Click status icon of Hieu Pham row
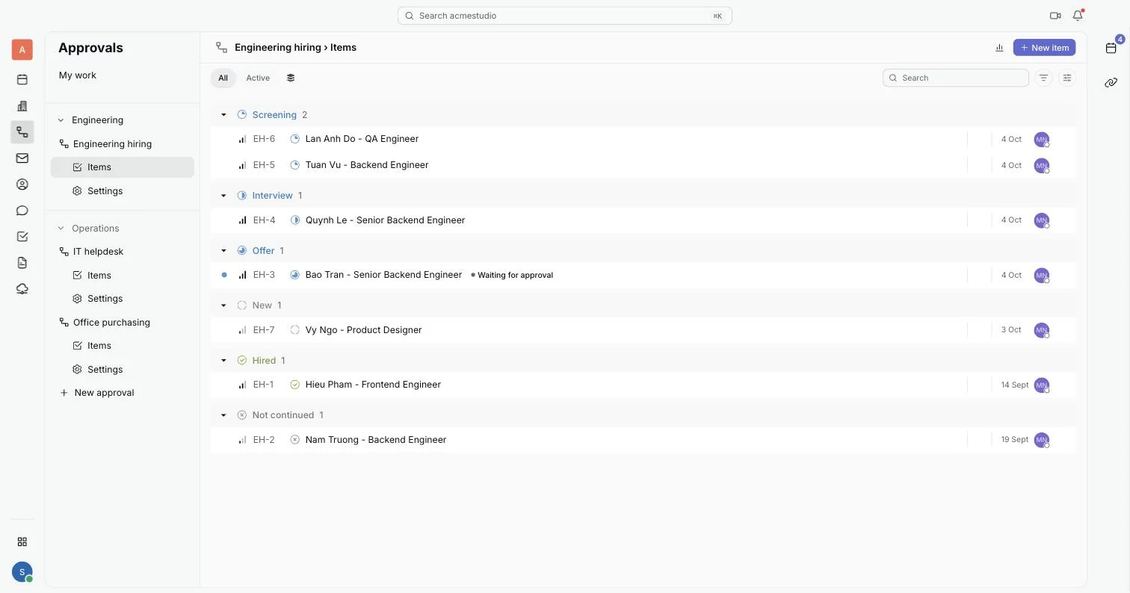 tap(295, 385)
